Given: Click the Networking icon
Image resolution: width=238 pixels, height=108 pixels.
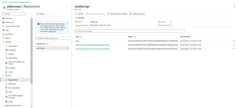Looking at the screenshot, I should click(x=6, y=58).
